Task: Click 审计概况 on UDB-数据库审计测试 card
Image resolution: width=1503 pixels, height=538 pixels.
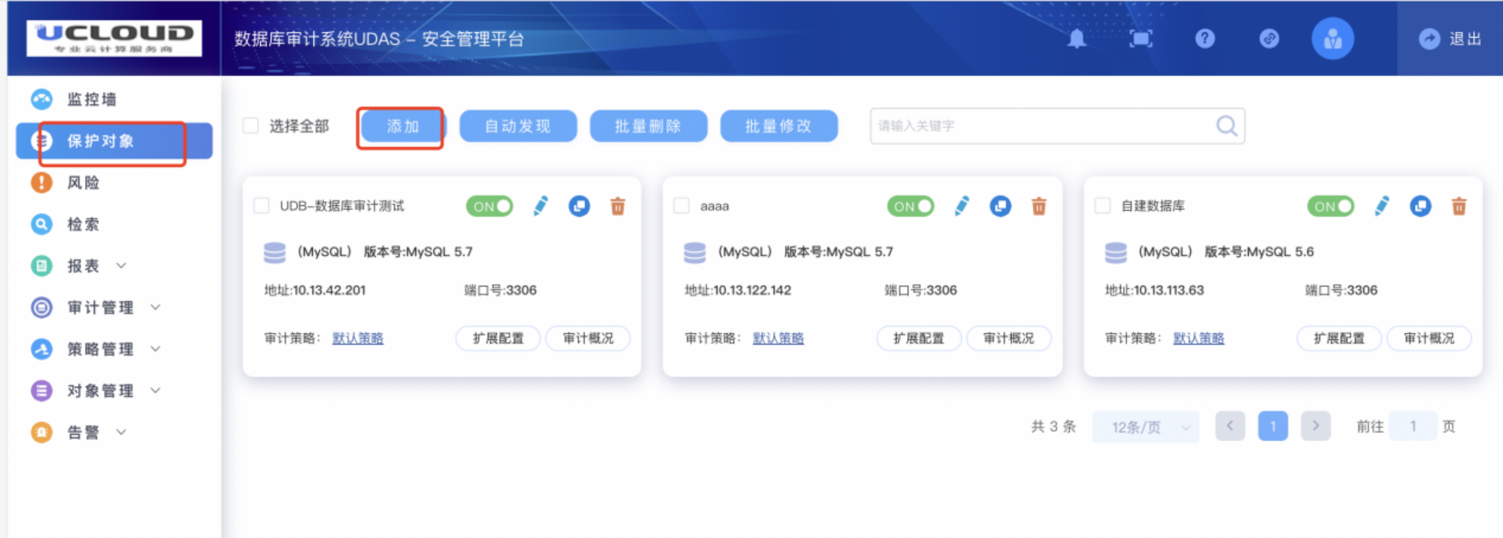Action: click(588, 338)
